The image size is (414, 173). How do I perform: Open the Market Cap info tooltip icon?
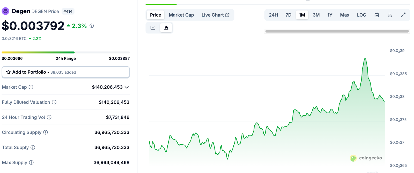click(x=31, y=87)
